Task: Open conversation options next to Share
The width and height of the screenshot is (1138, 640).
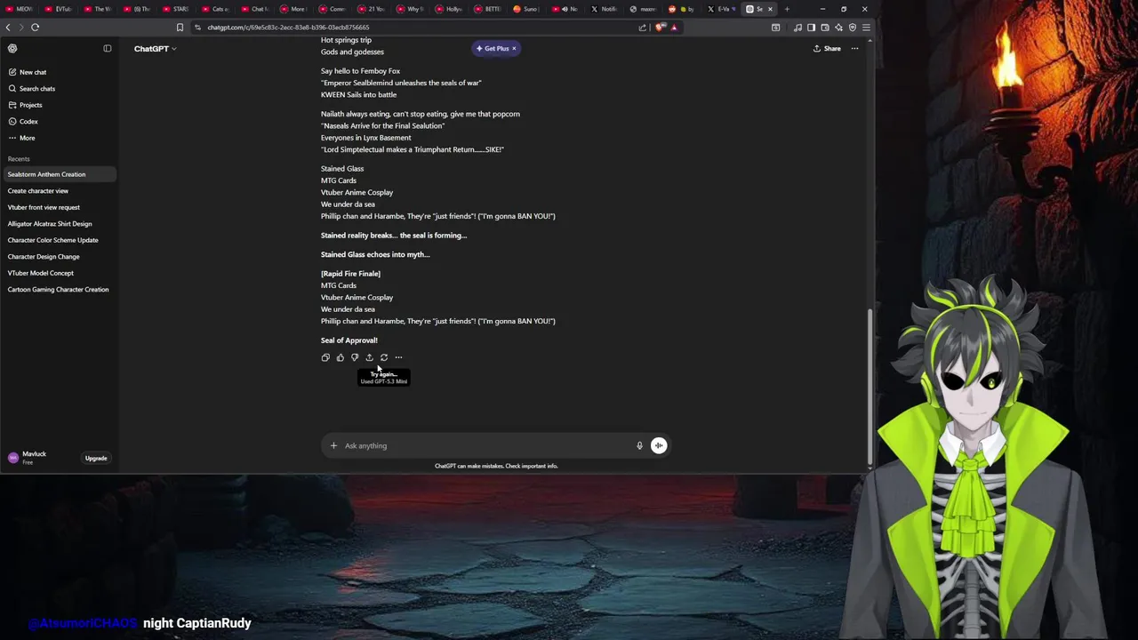Action: [854, 48]
